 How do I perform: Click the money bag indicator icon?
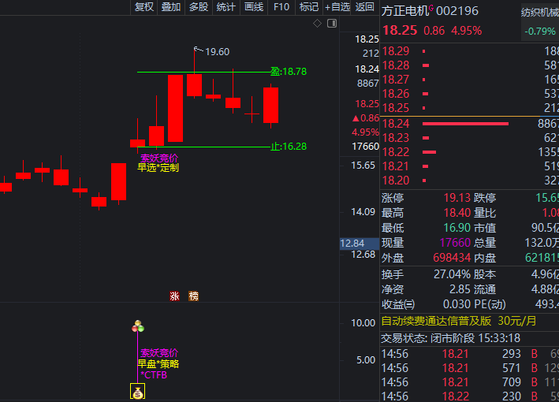[137, 392]
